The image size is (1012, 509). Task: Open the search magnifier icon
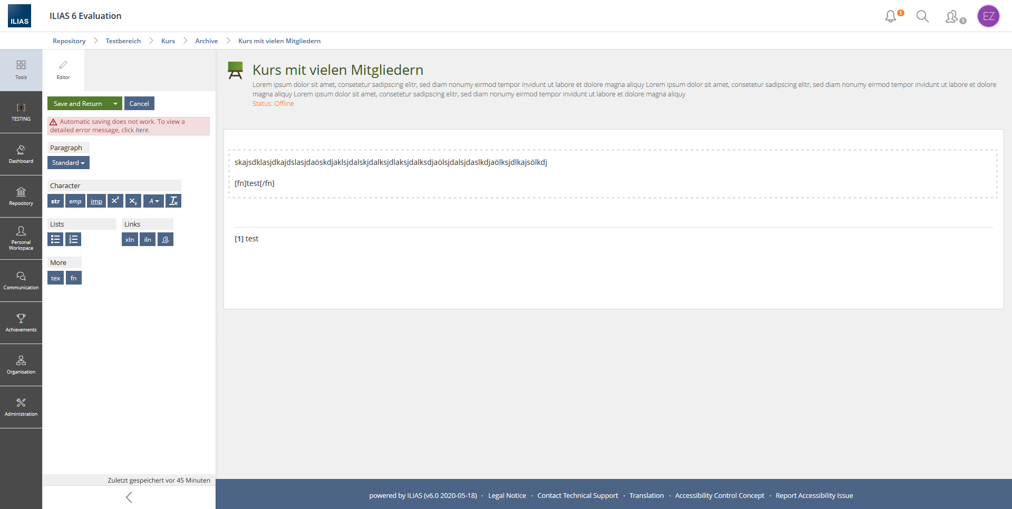922,16
